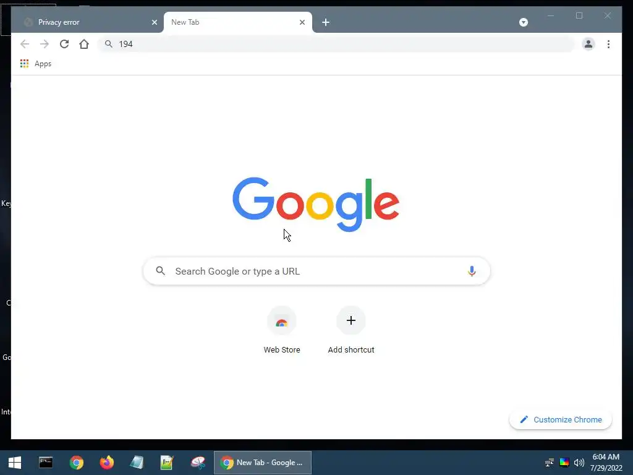Launch Command Prompt from taskbar
633x475 pixels.
click(46, 463)
